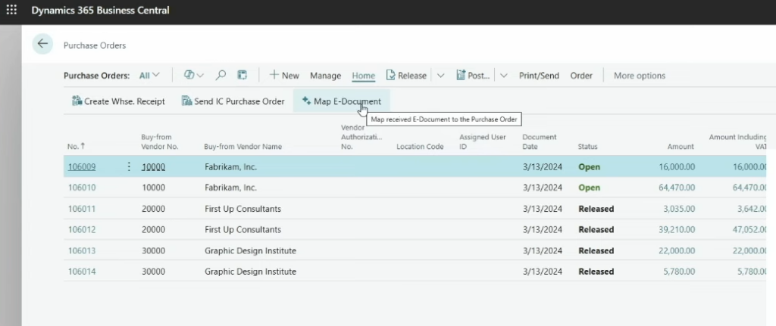Click the Status column header

coord(587,146)
